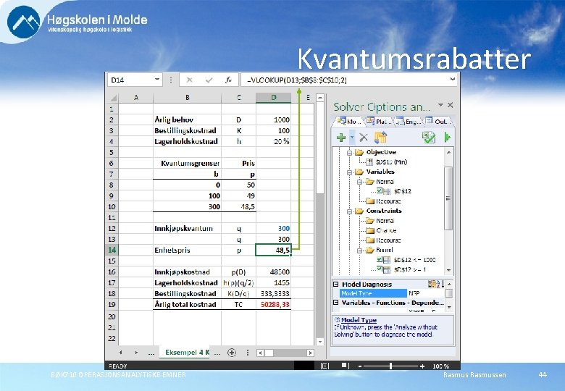Click the Analyze without Solving checkmark icon
Viewport: 565px width, 391px height.
(x=429, y=137)
